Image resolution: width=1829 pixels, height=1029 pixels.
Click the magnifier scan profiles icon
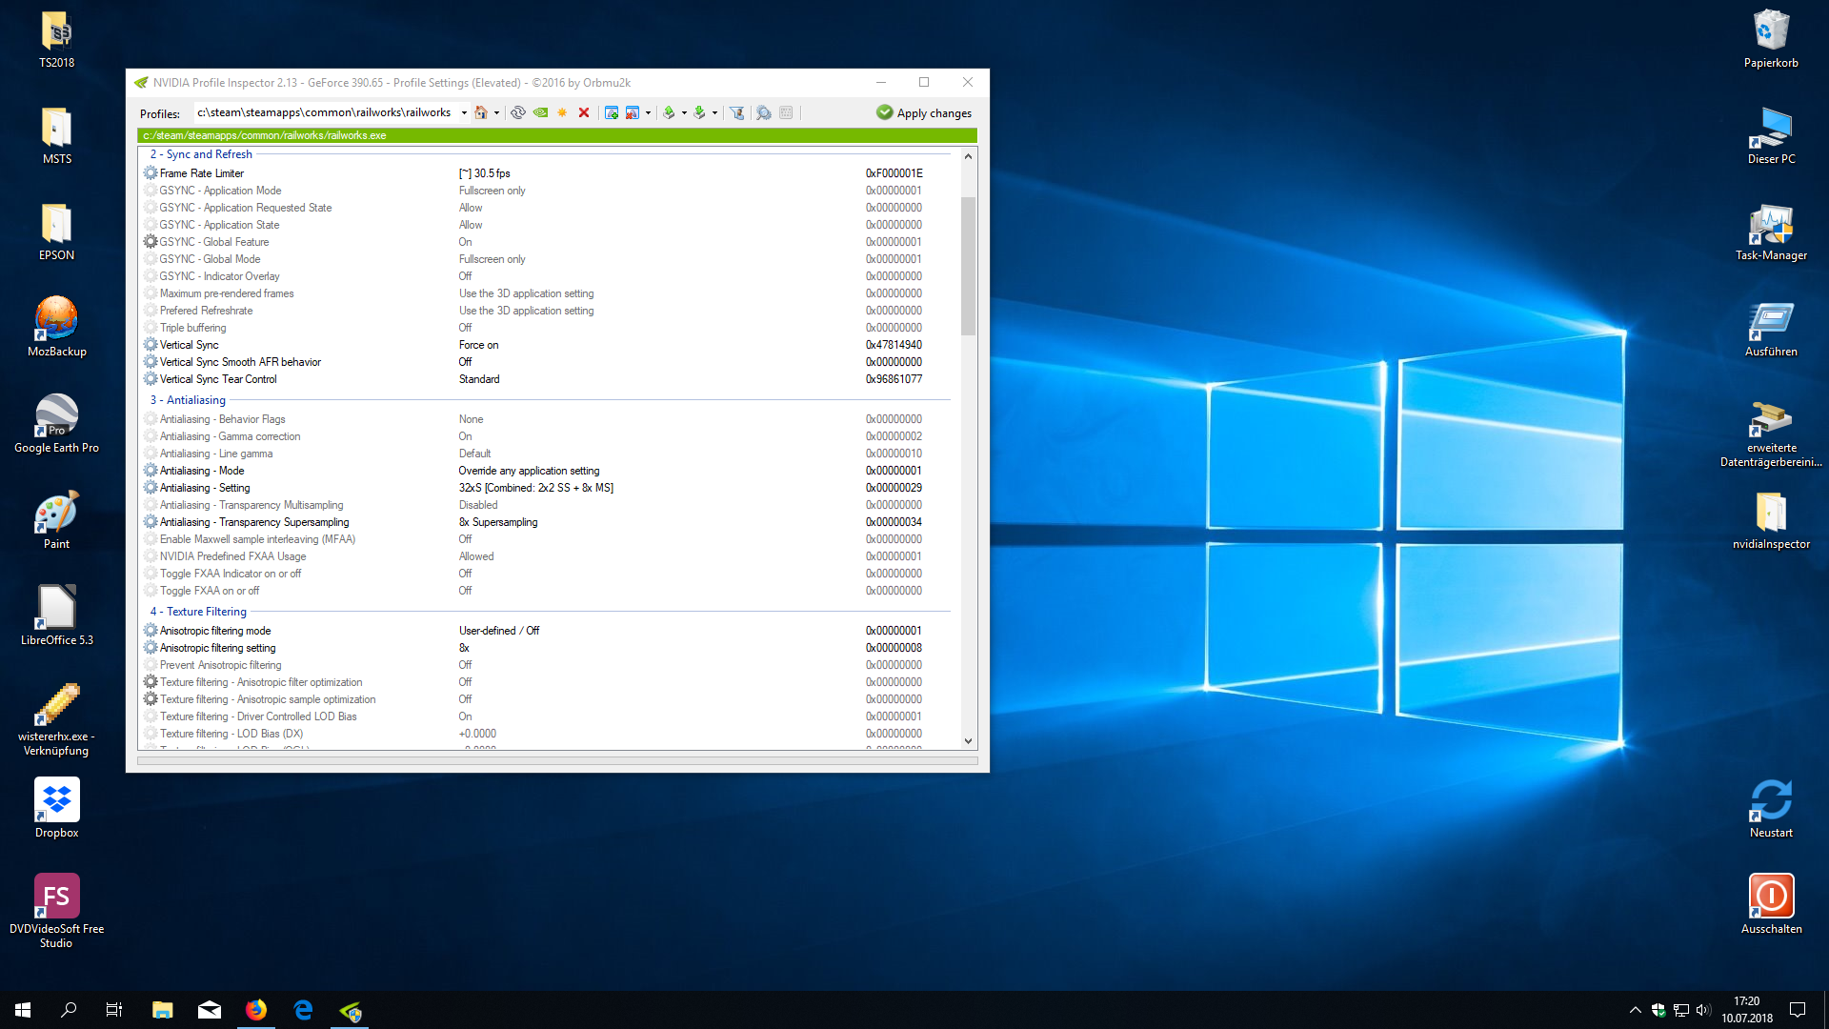click(x=763, y=112)
